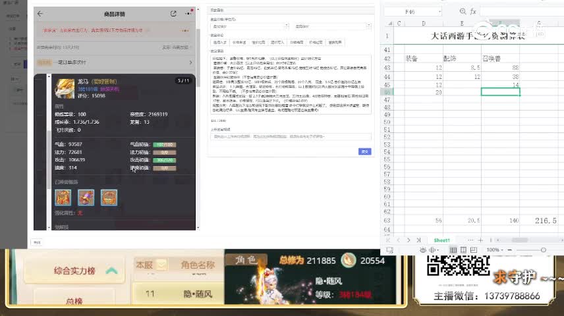Viewport: 564px width, 316px height.
Task: Submit the valuation form with blue button
Action: pos(365,151)
